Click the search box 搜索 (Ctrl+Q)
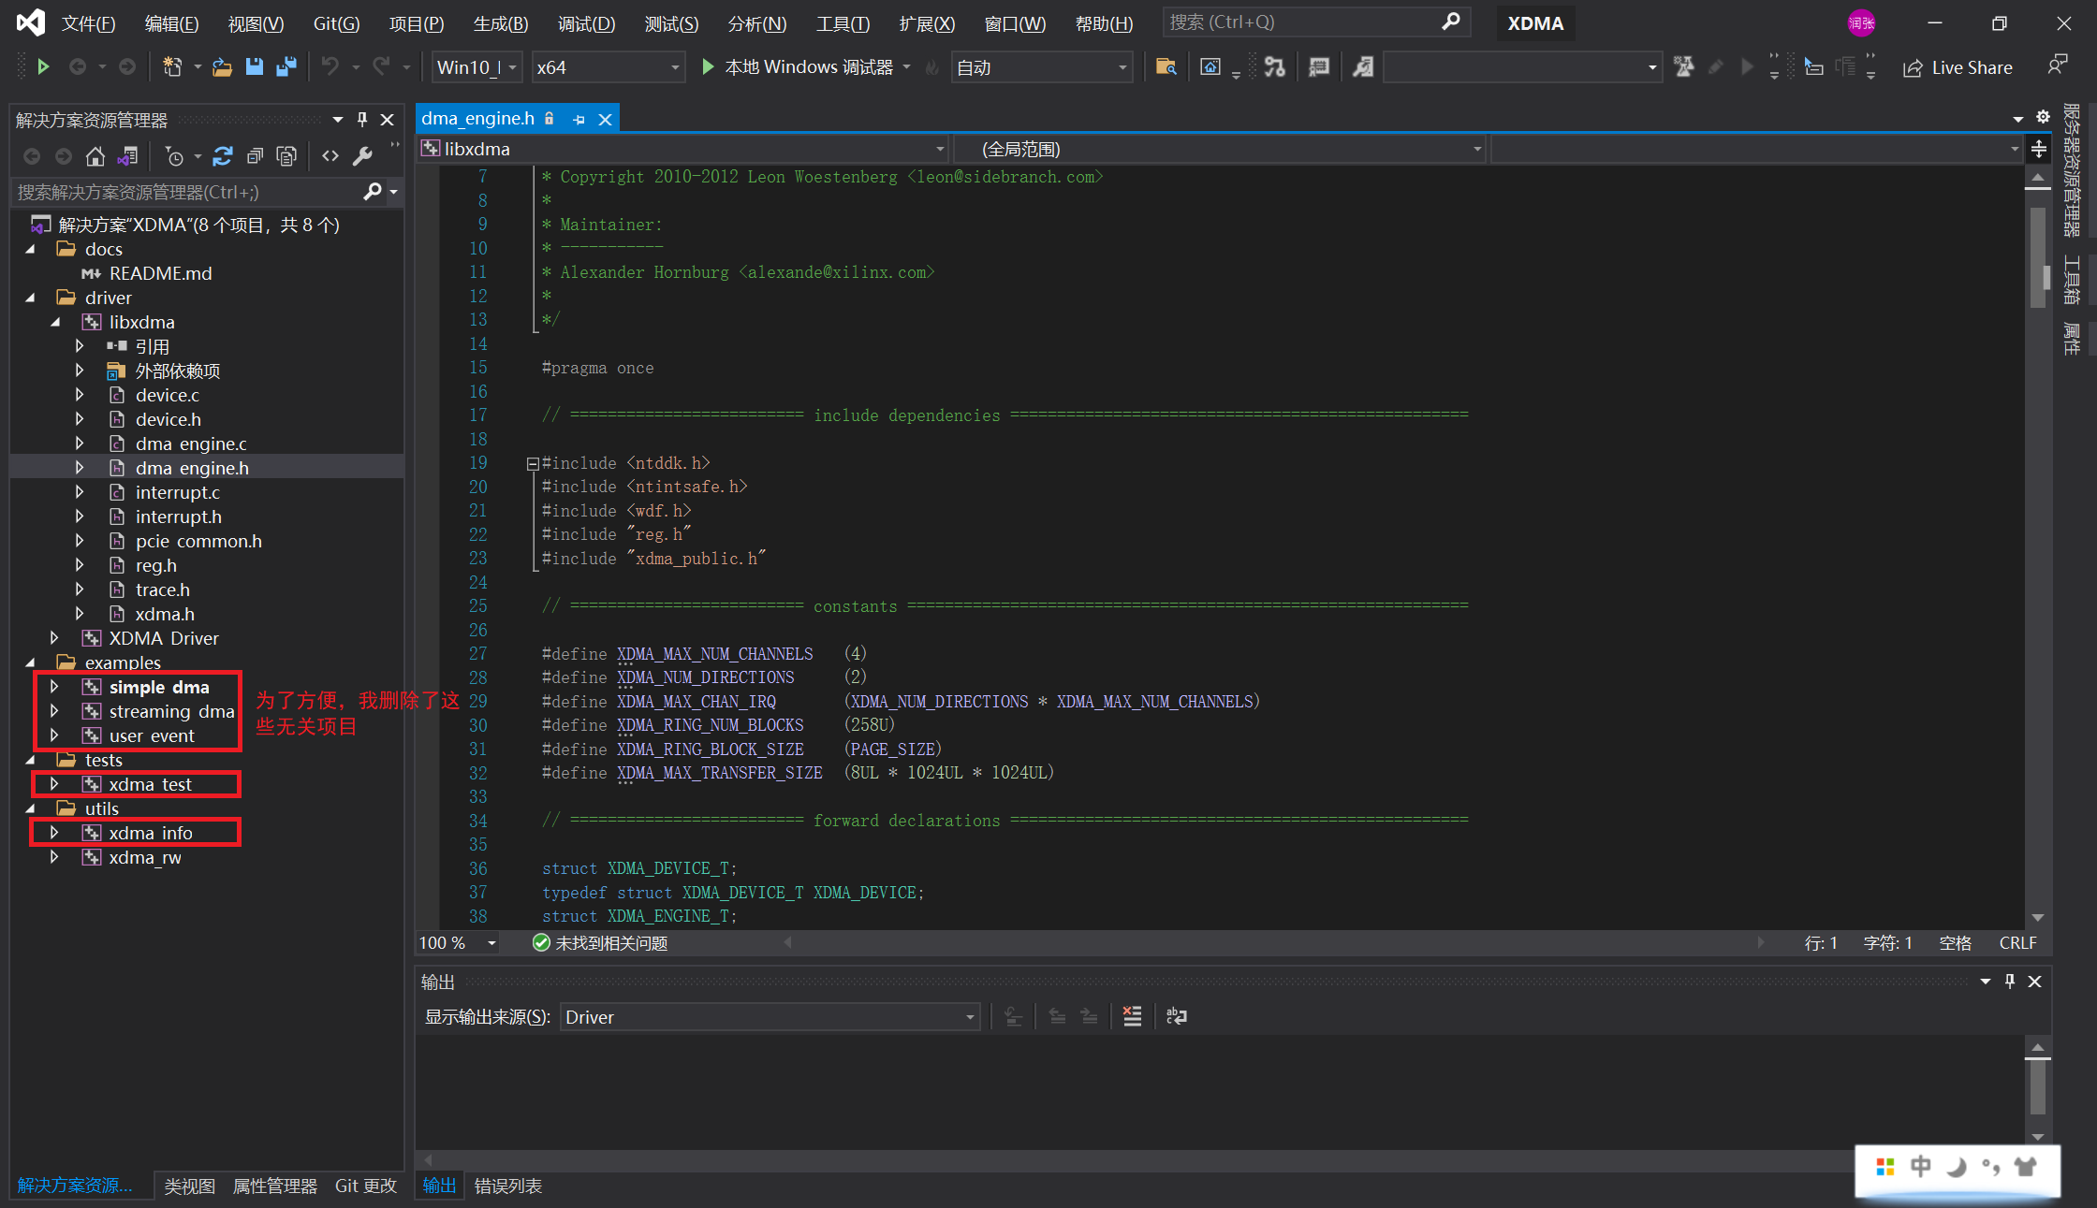 [1315, 22]
